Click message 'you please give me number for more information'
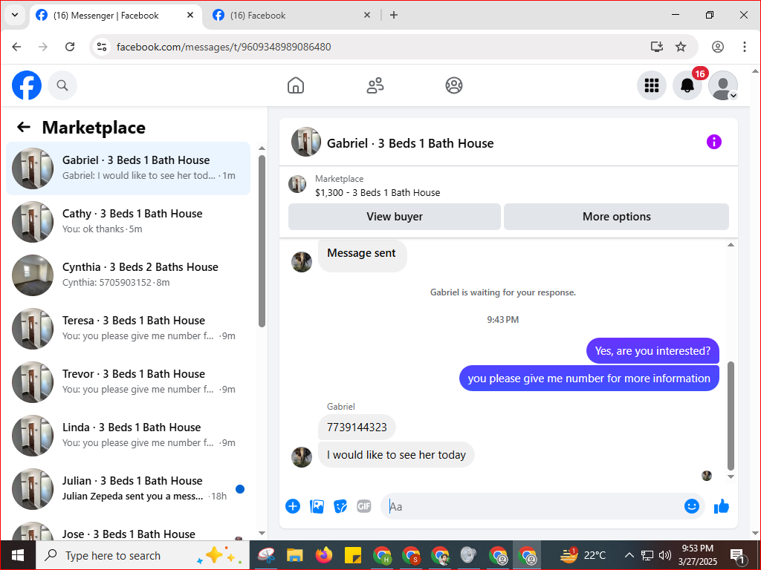The height and width of the screenshot is (570, 761). tap(589, 378)
